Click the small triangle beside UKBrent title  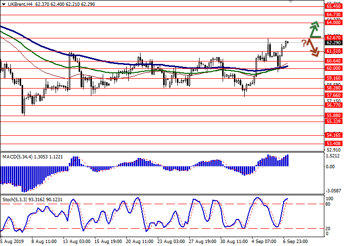pyautogui.click(x=2, y=4)
